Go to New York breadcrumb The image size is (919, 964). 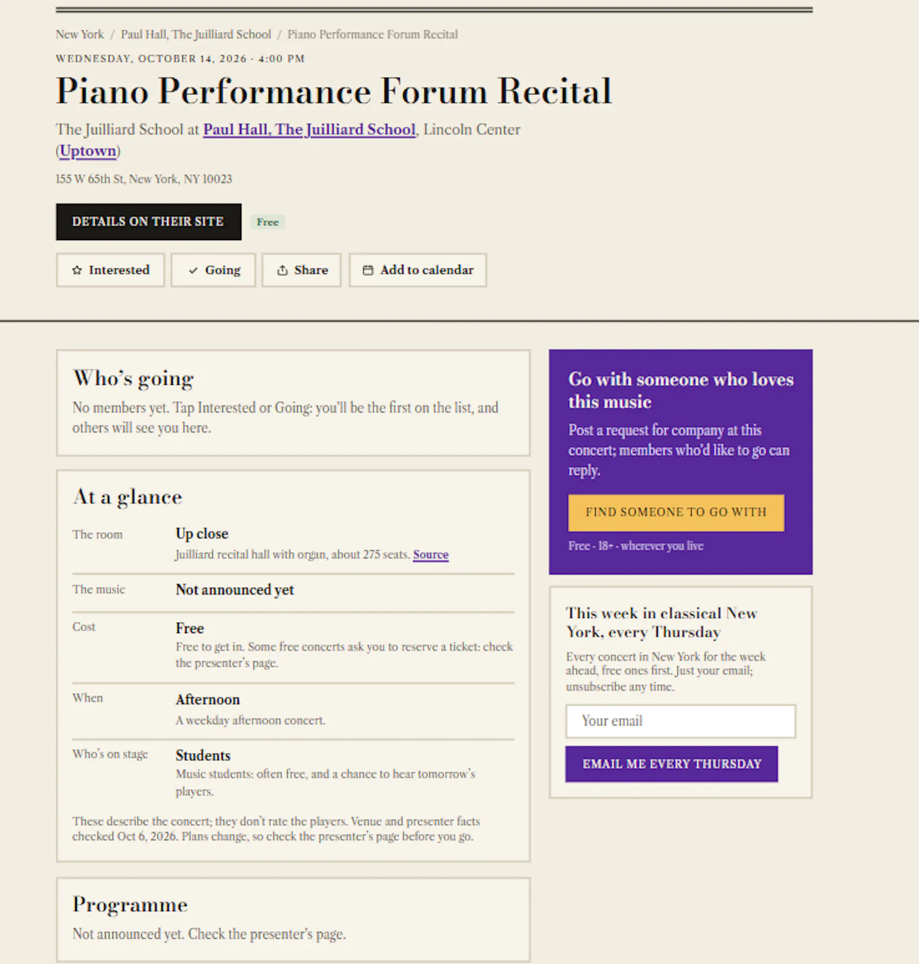click(80, 34)
